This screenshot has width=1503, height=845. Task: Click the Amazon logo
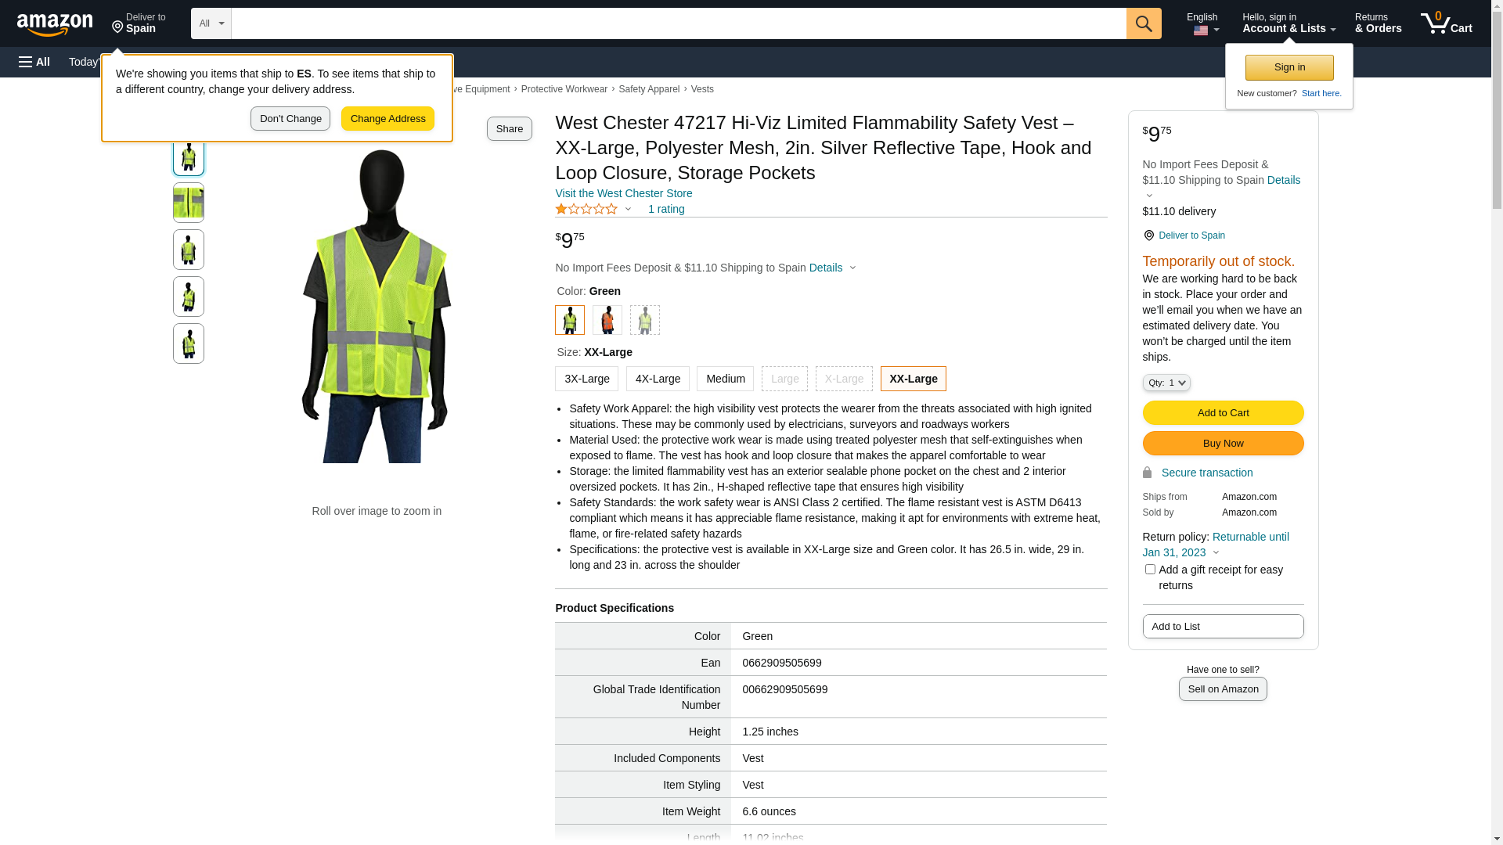click(55, 24)
